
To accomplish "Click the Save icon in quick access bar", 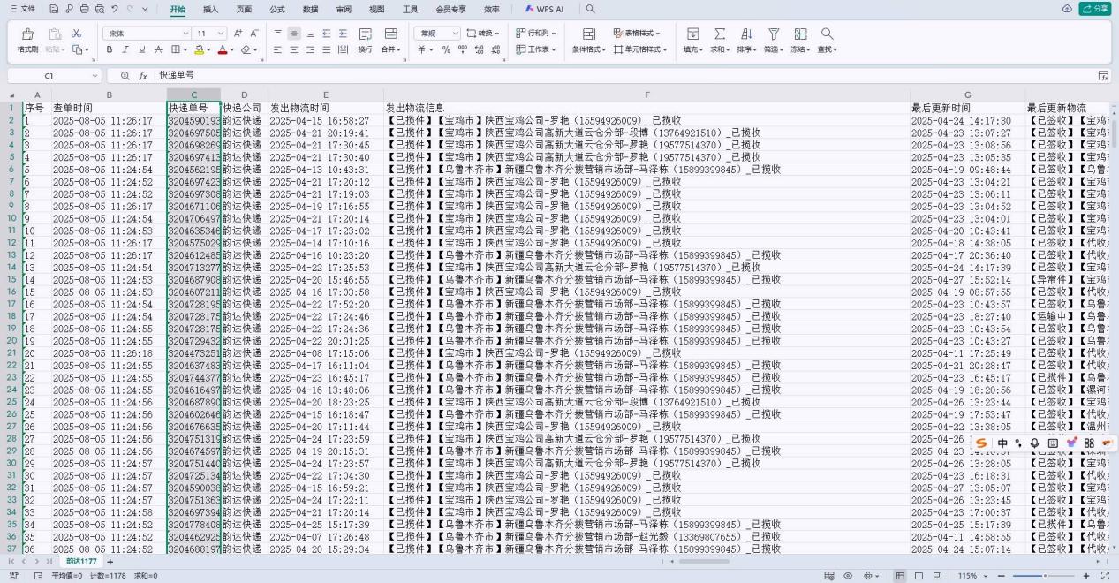I will [x=54, y=9].
